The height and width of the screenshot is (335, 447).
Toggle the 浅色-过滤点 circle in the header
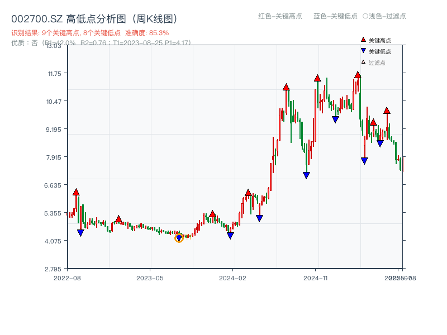[x=365, y=16]
